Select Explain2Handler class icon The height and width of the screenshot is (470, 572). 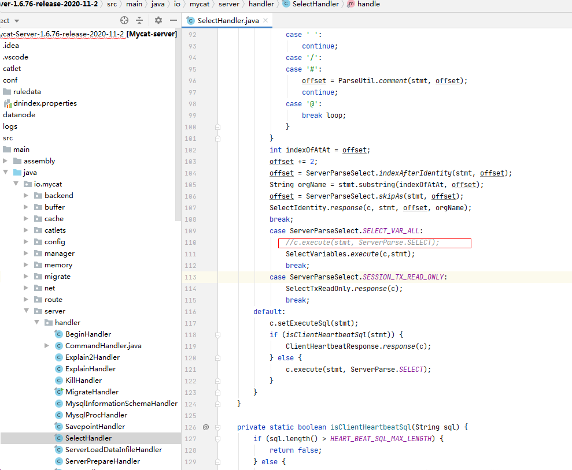59,357
